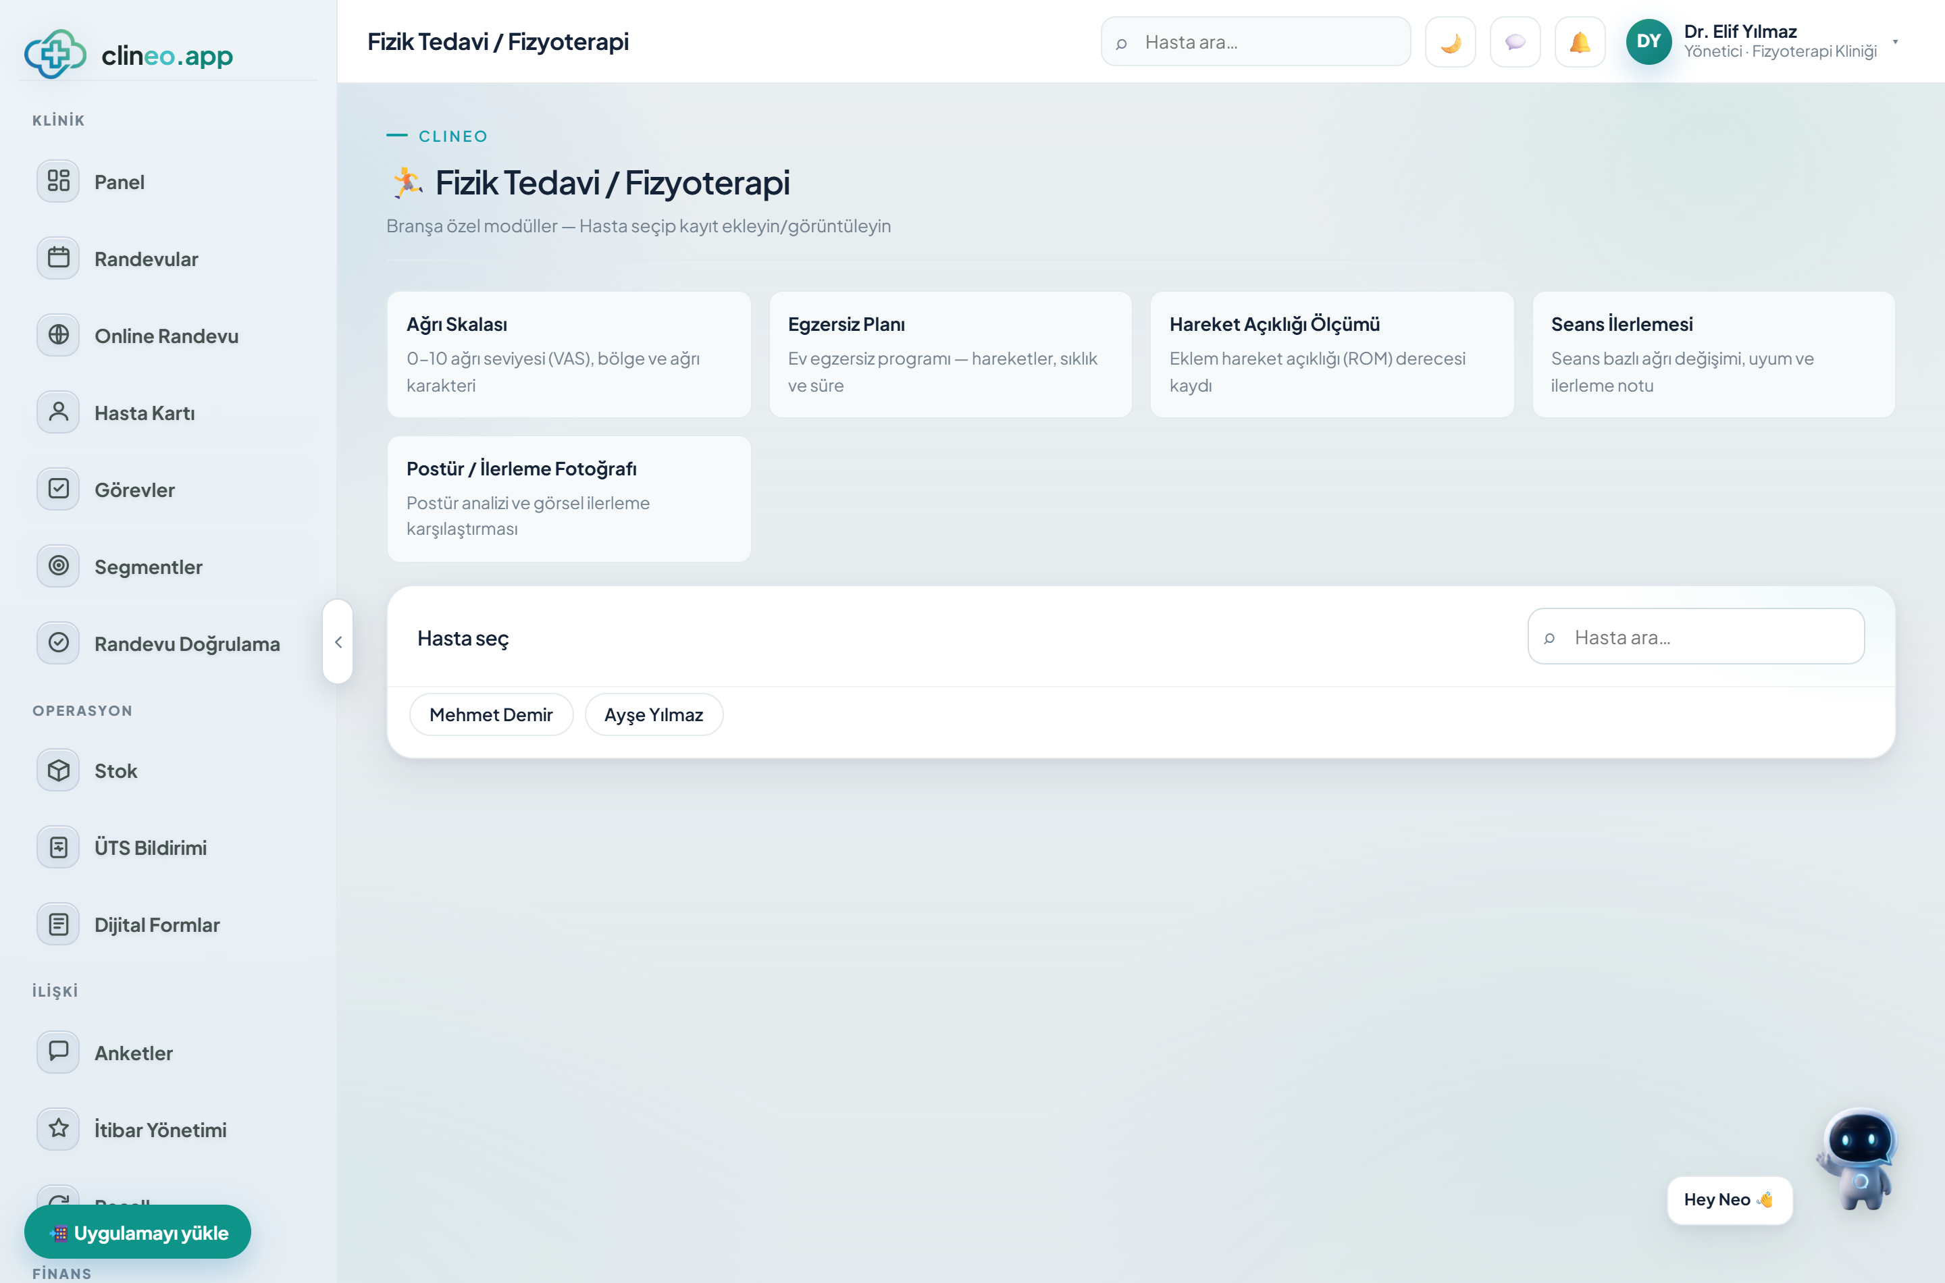Click the Panel dashboard icon in sidebar
1945x1283 pixels.
coord(58,181)
